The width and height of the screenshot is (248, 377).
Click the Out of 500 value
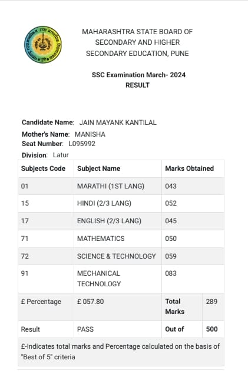[x=212, y=329]
